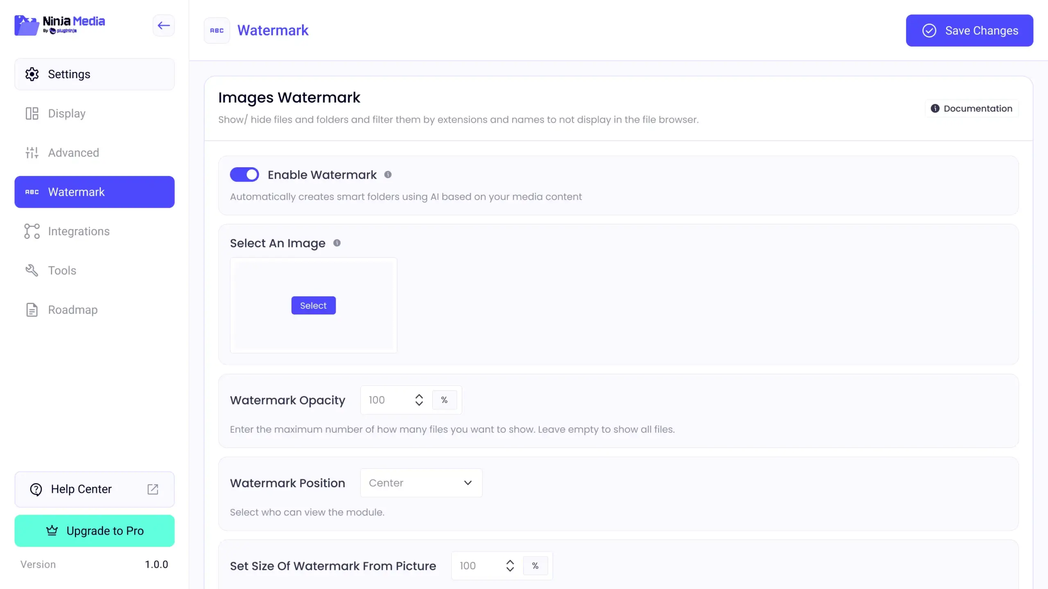
Task: Click the Set Size Of Watermark percent unit
Action: [x=535, y=566]
